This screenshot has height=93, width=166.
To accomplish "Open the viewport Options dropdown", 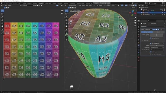I will point(134,8).
